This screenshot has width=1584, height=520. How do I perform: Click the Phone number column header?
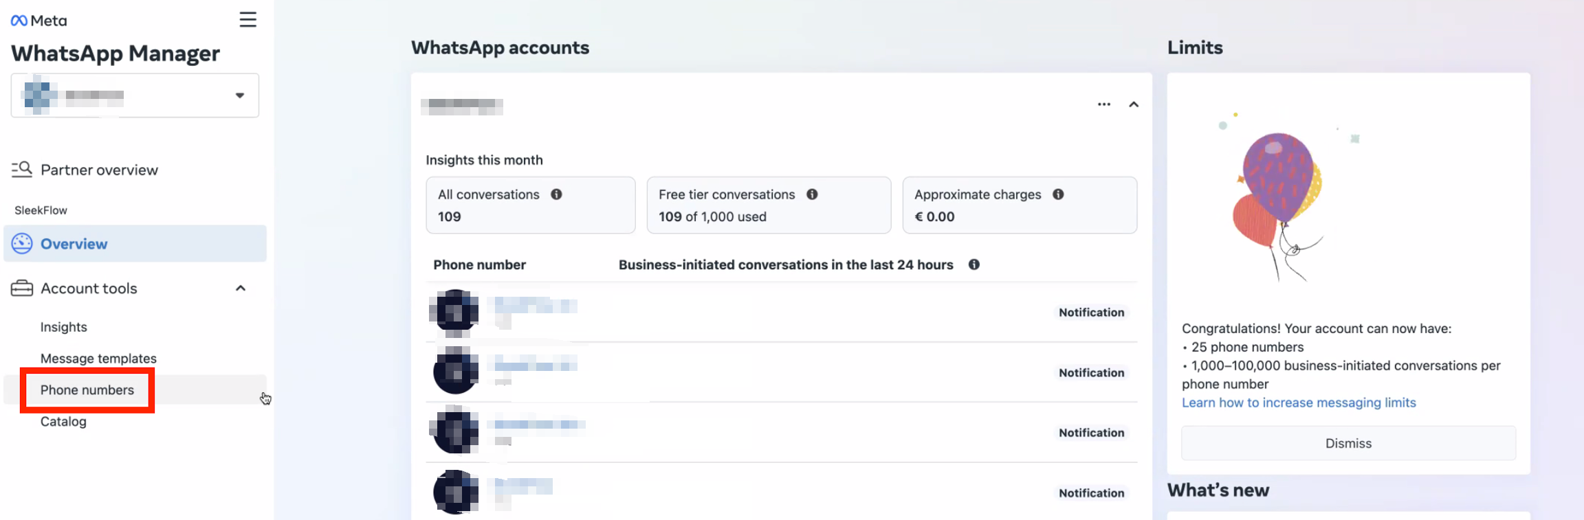click(x=479, y=264)
